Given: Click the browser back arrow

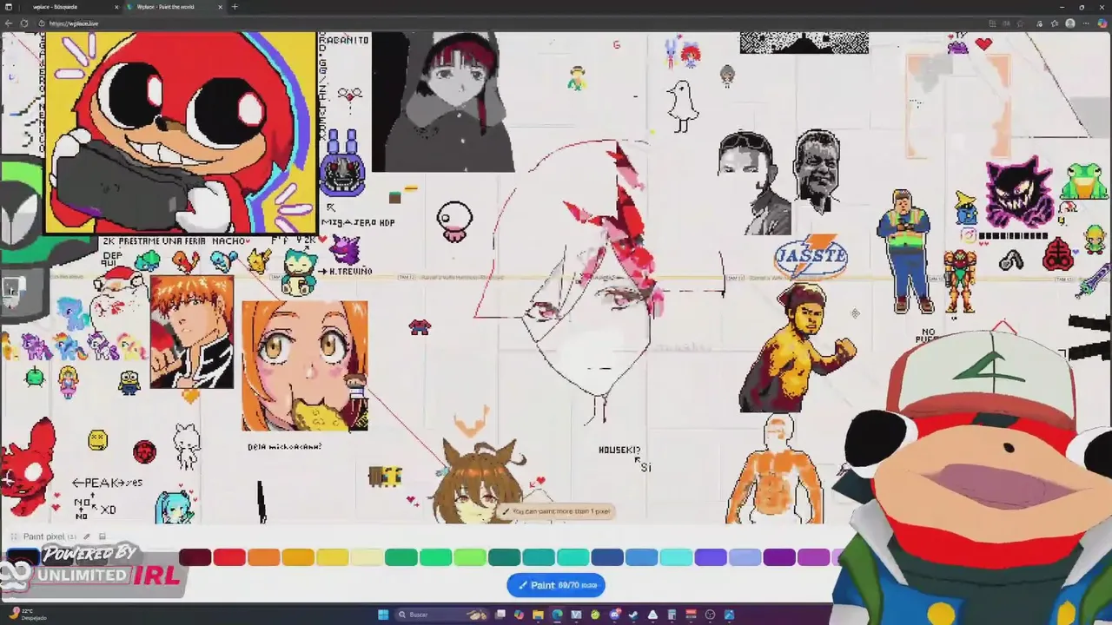Looking at the screenshot, I should click(x=9, y=23).
